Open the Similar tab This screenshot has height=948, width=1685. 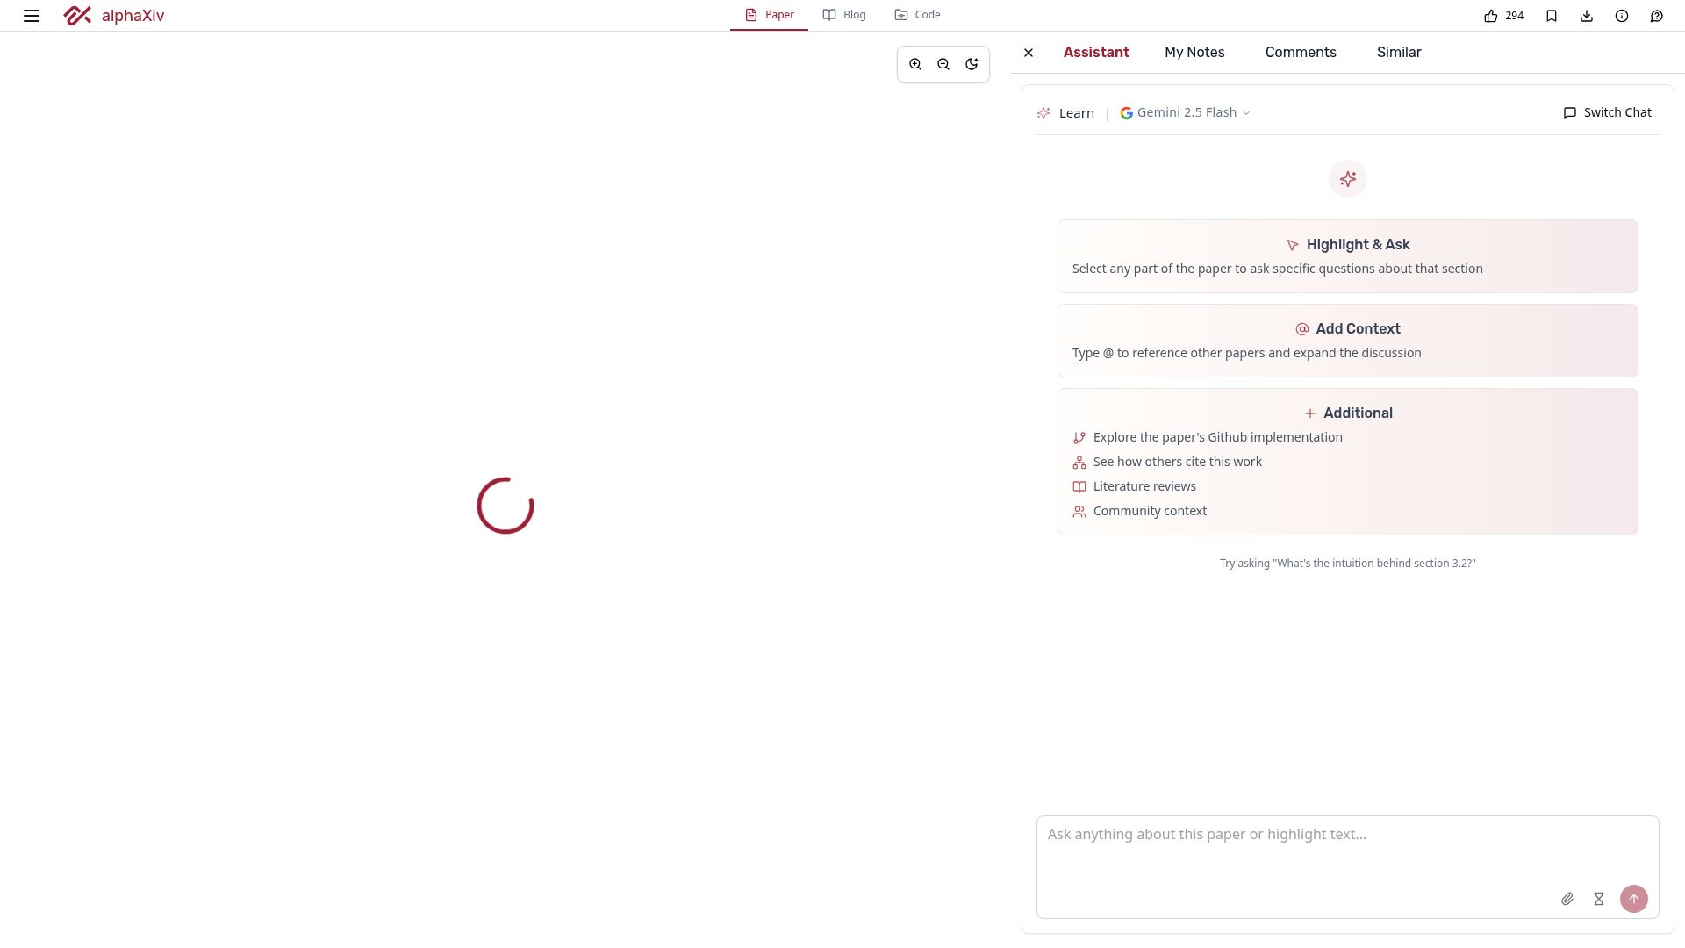[1399, 53]
